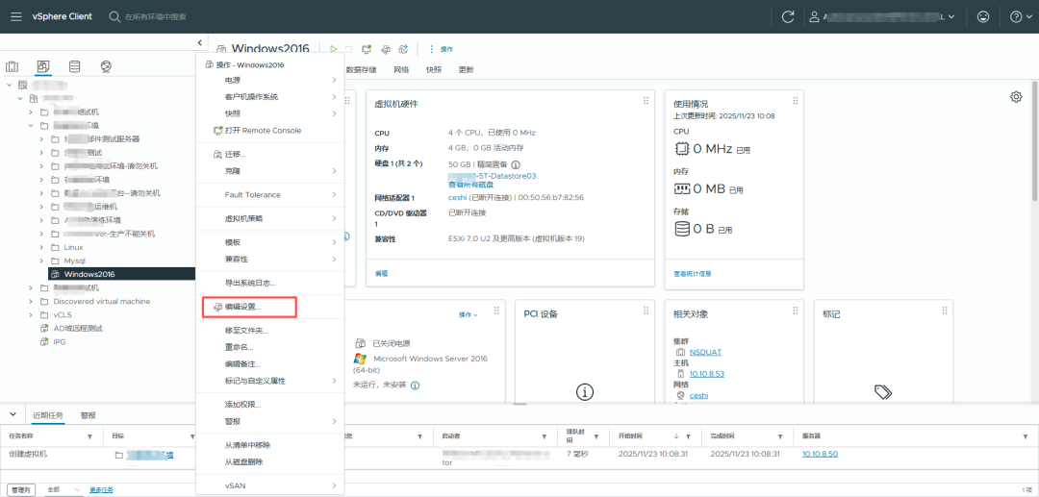The height and width of the screenshot is (497, 1039).
Task: Expand the 客户机操作系统 submenu
Action: [270, 97]
